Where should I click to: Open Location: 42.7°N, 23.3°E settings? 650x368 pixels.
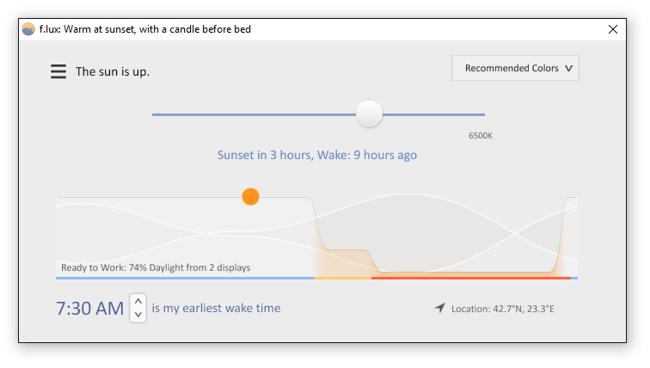click(x=502, y=309)
